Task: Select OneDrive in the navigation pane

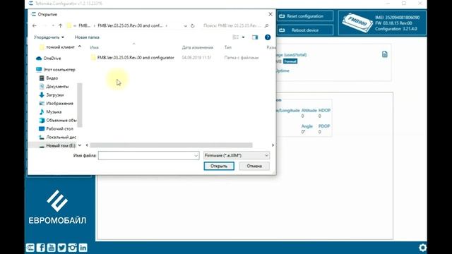Action: coord(49,58)
